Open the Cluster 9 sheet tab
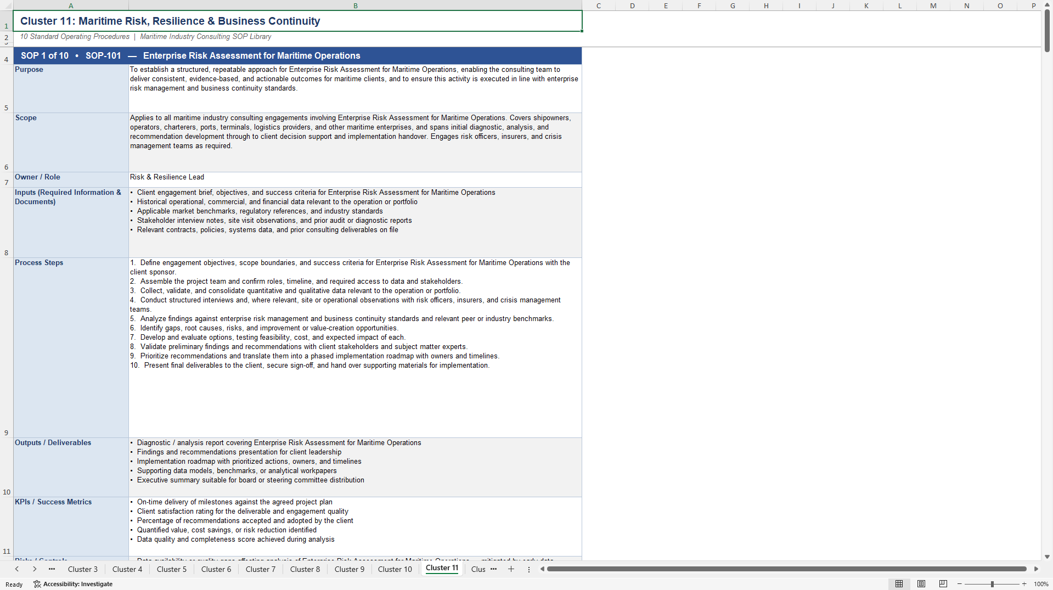This screenshot has width=1053, height=590. (350, 569)
